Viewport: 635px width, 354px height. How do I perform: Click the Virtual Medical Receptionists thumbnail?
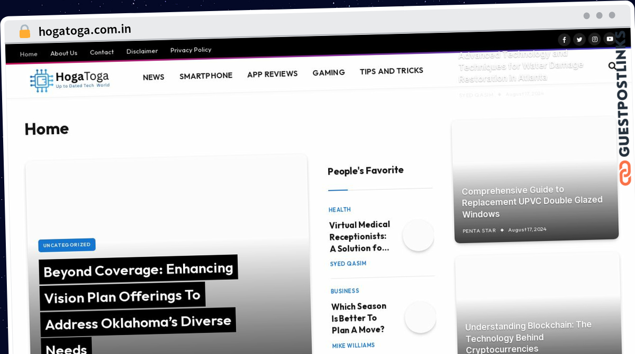click(418, 235)
